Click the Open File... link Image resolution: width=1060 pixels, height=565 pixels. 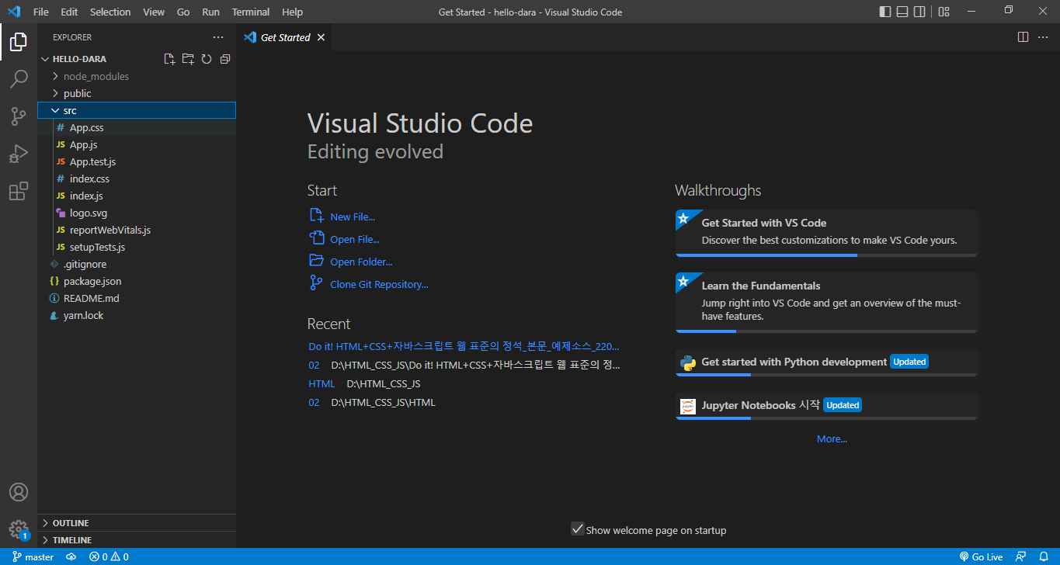[x=355, y=240]
